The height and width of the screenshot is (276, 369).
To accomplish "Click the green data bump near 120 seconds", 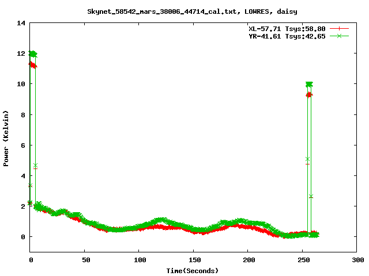I will 161,221.
